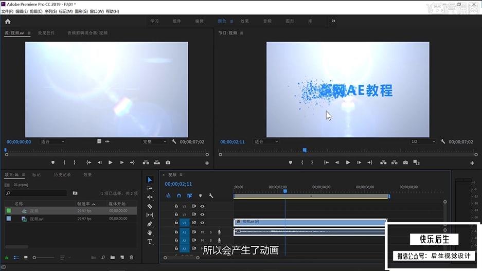Select the Ripple Edit tool
Screen dimensions: 482x271
pyautogui.click(x=150, y=197)
